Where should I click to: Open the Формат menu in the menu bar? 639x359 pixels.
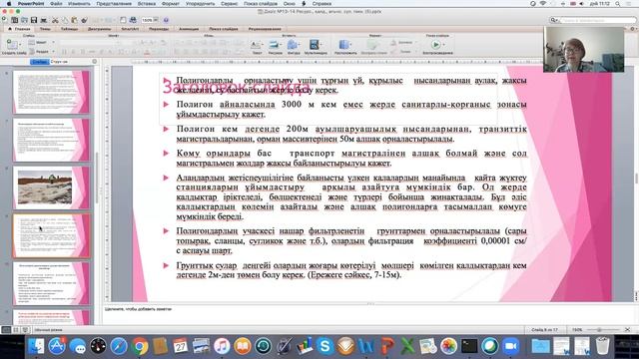(x=171, y=4)
